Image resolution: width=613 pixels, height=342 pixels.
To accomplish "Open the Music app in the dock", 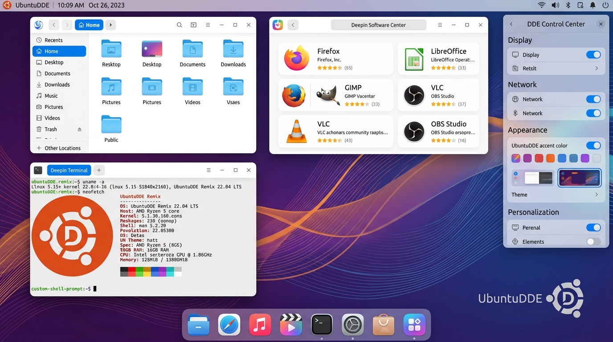I will point(260,325).
